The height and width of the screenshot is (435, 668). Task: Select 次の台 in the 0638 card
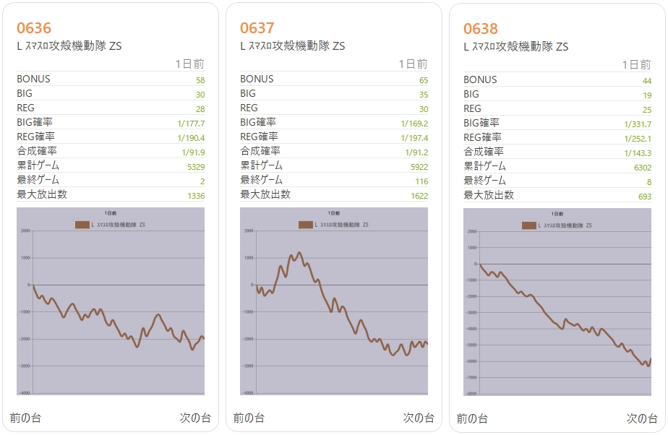(642, 418)
